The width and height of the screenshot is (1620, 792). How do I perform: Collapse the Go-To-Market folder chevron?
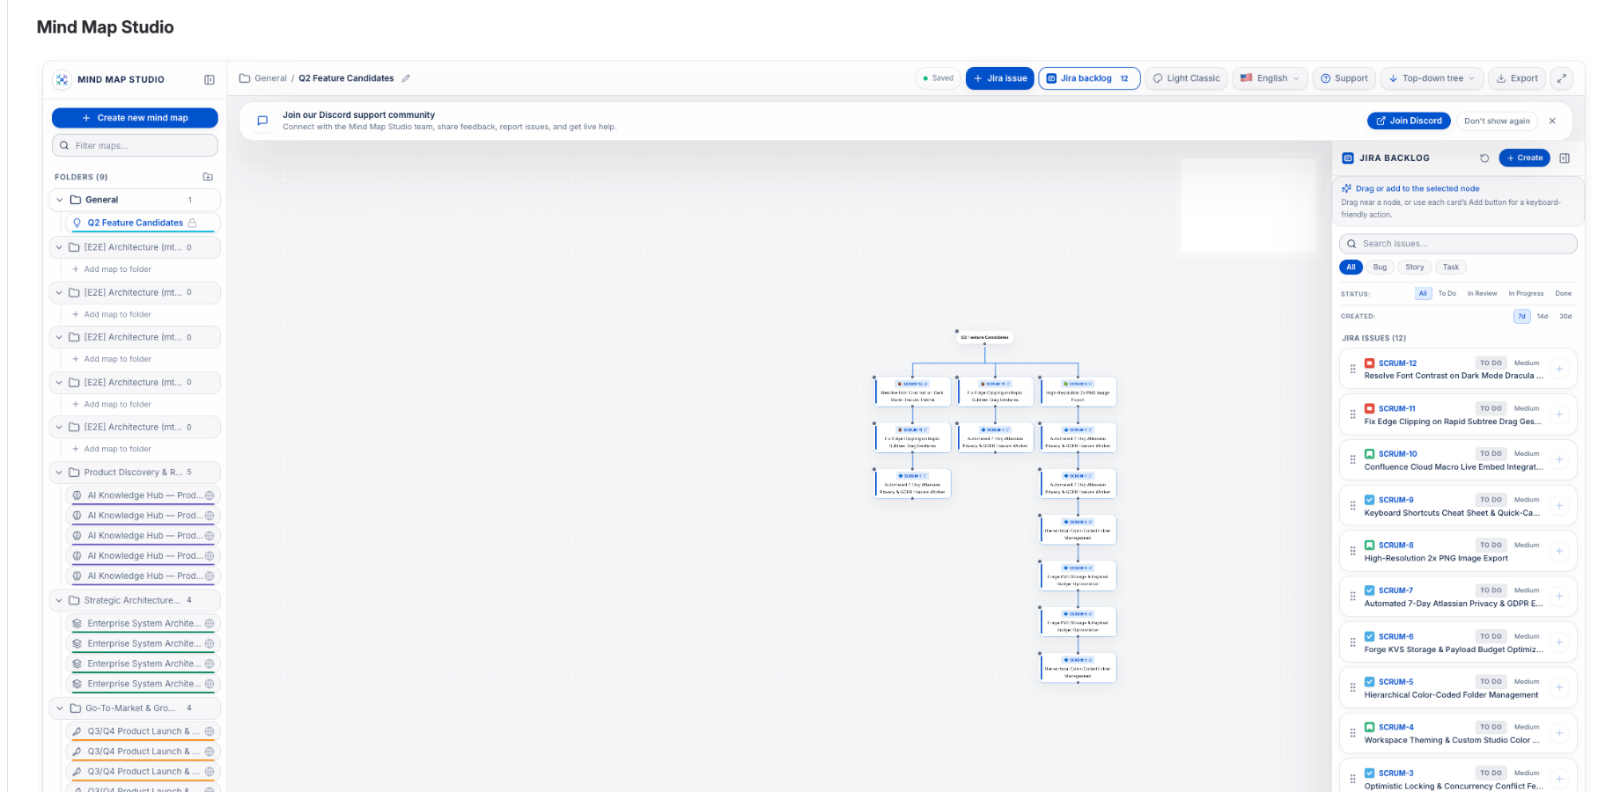[x=60, y=708]
